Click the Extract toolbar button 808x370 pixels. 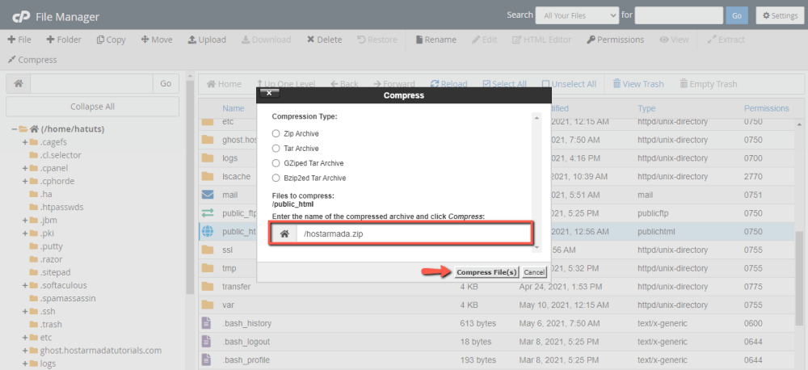[726, 40]
